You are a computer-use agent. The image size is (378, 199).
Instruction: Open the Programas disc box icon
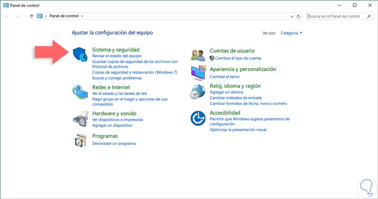81,140
